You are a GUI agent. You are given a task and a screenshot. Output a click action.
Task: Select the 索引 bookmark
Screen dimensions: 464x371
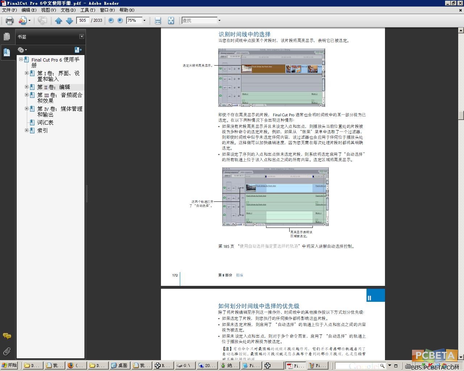(42, 130)
